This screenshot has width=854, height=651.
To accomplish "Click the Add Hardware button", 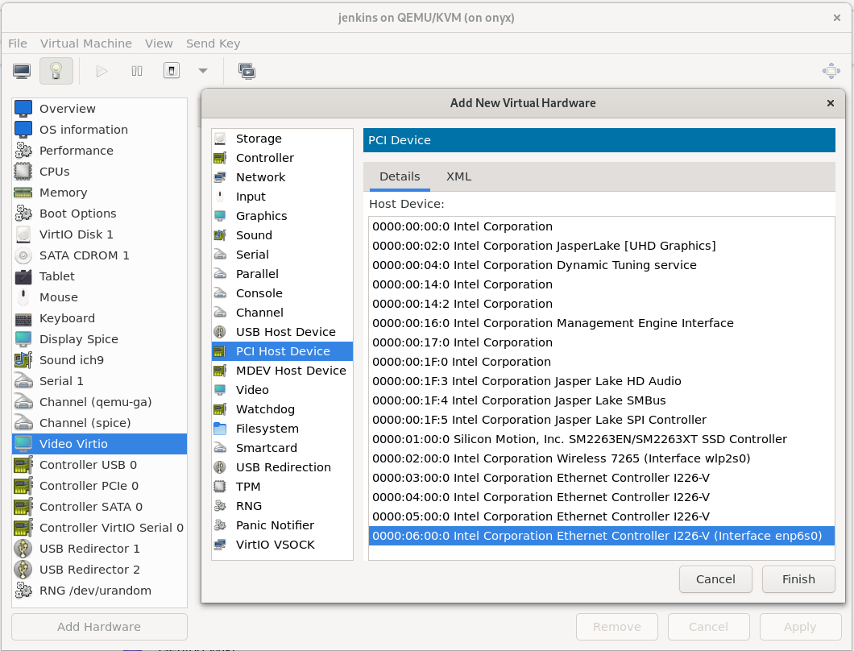I will (99, 627).
